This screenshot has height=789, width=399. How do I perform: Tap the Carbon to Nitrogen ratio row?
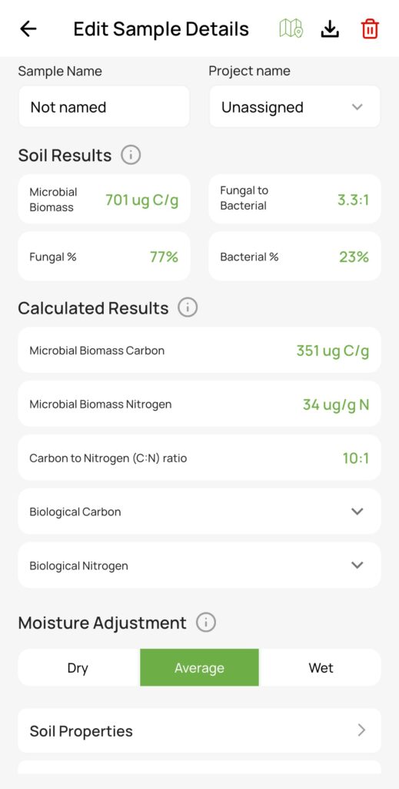199,458
